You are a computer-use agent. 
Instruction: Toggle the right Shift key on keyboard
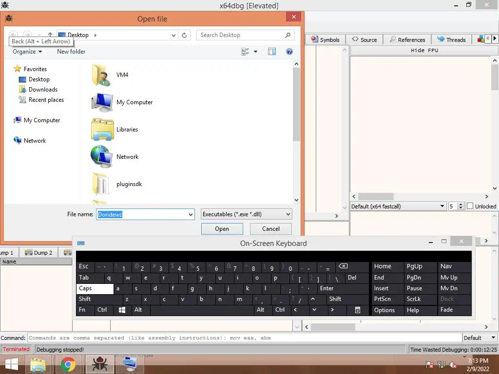pos(347,299)
